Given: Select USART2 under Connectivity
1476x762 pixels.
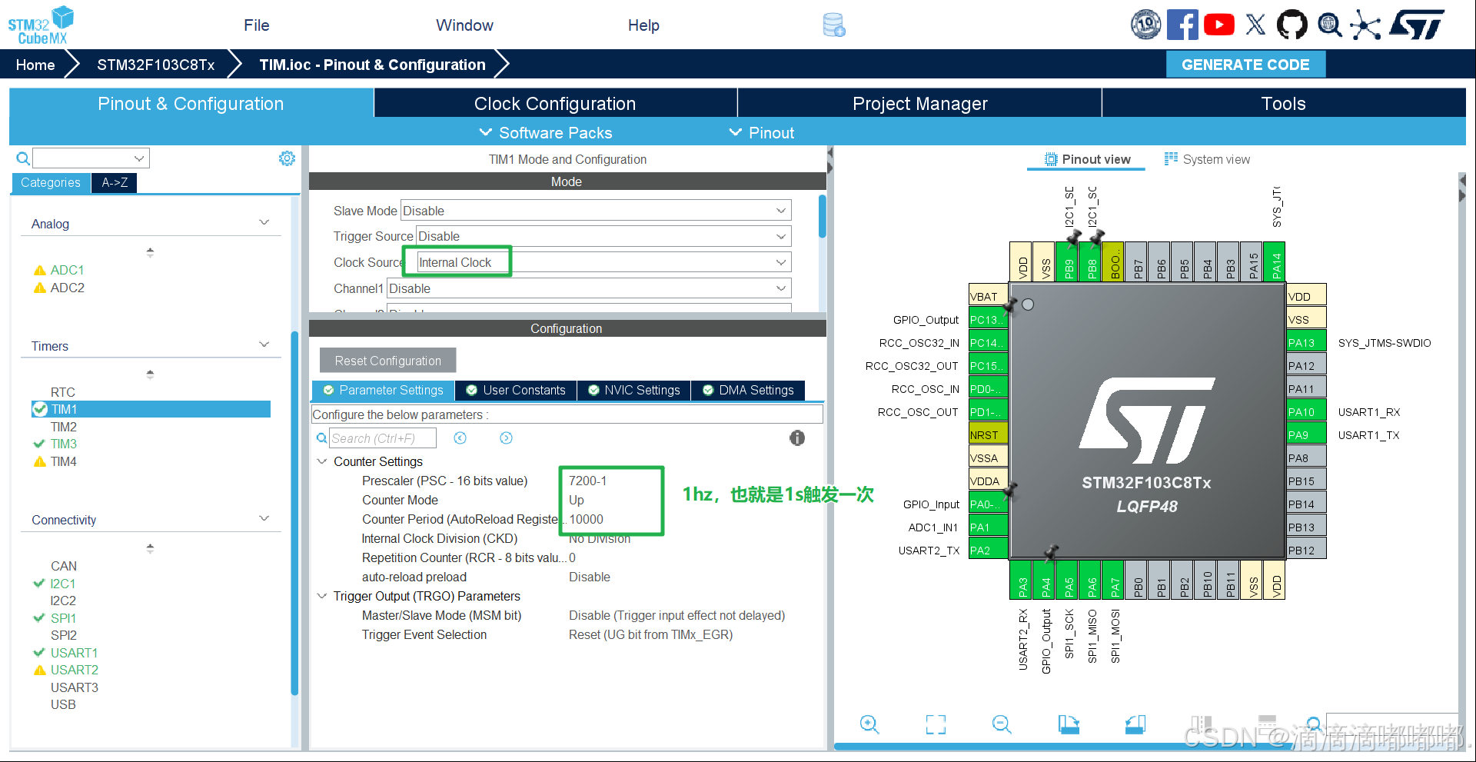Looking at the screenshot, I should 75,670.
